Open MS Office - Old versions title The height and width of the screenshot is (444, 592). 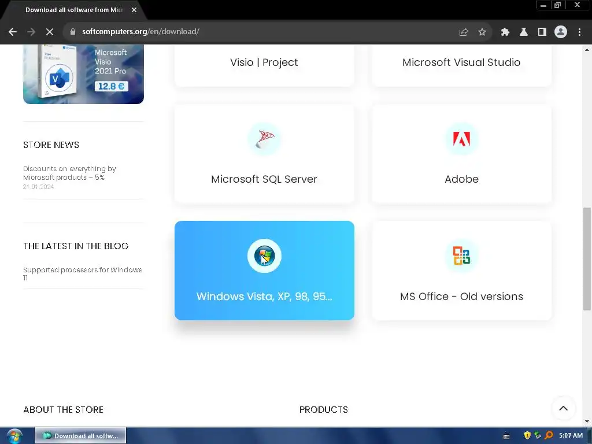click(461, 297)
